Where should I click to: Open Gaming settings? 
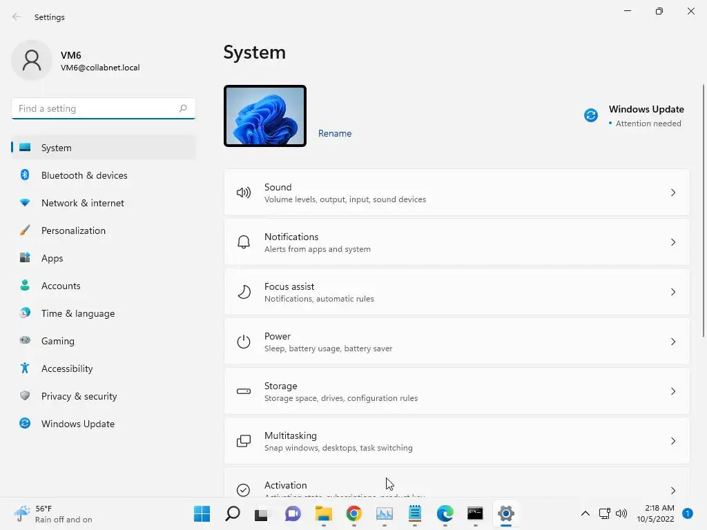click(104, 341)
